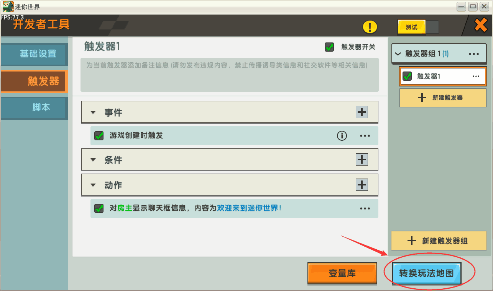Collapse the 事件 section
This screenshot has height=291, width=493.
click(x=93, y=113)
